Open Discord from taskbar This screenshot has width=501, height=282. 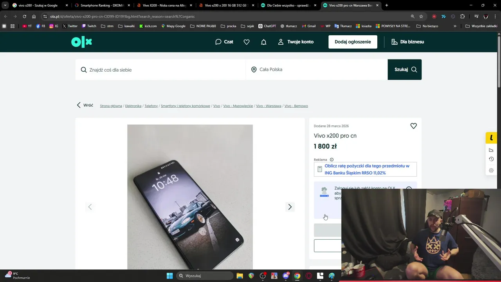[x=286, y=276]
